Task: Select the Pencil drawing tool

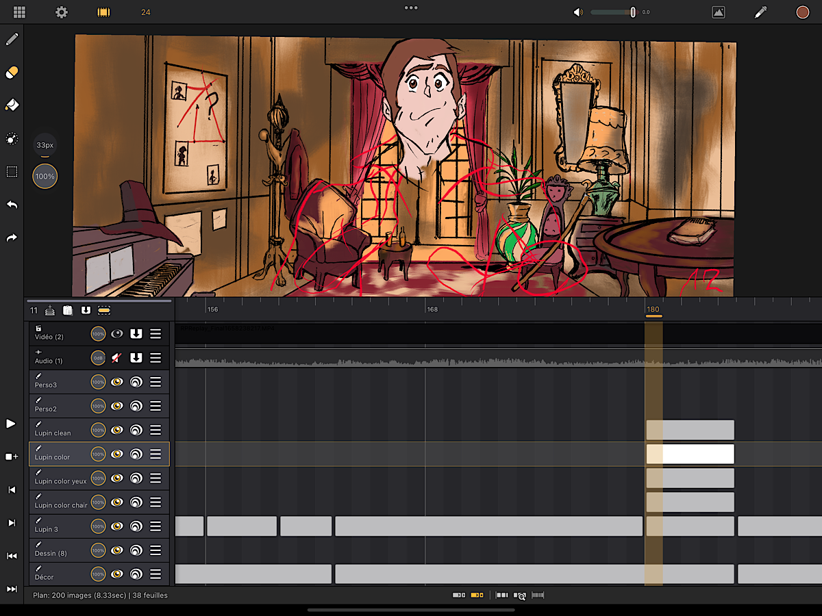Action: (12, 39)
